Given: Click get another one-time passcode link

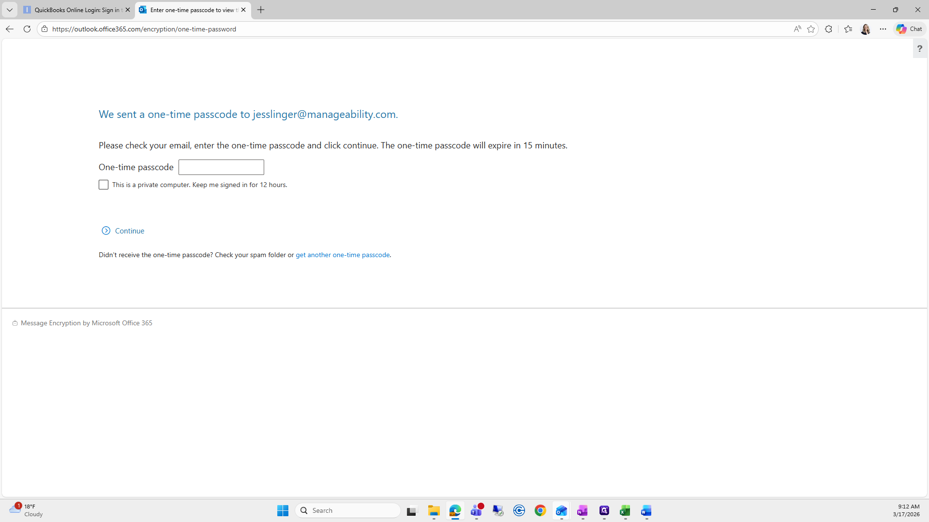Looking at the screenshot, I should pyautogui.click(x=343, y=255).
